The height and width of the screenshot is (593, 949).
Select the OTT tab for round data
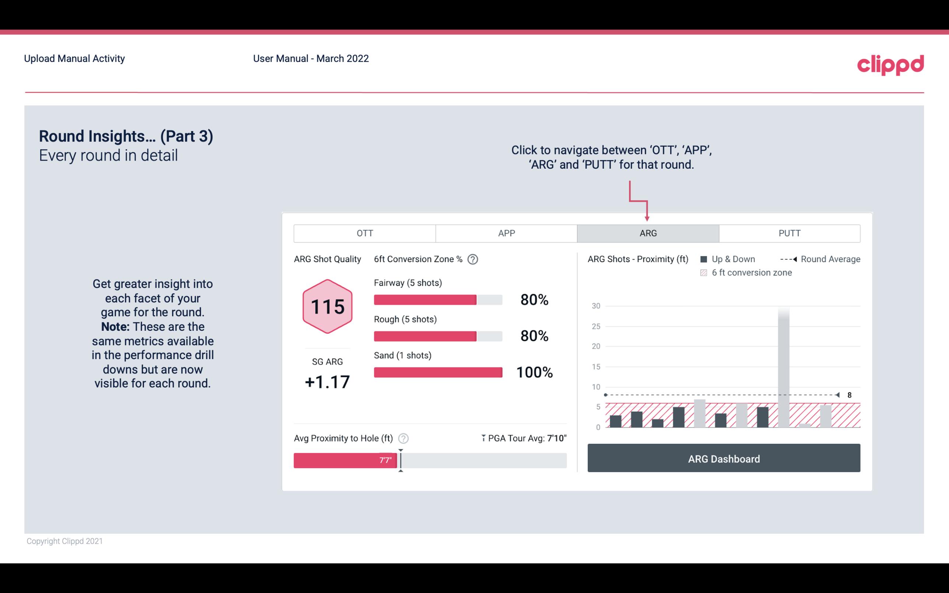[365, 233]
